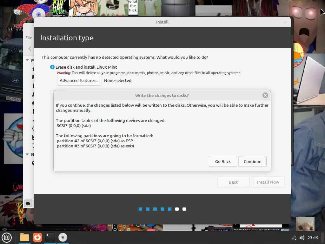Open Advanced features options
Image resolution: width=325 pixels, height=244 pixels.
[x=79, y=80]
